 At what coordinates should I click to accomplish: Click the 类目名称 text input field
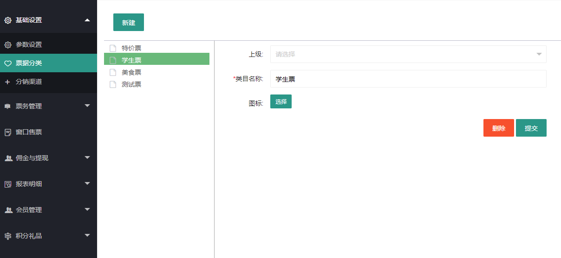point(408,79)
